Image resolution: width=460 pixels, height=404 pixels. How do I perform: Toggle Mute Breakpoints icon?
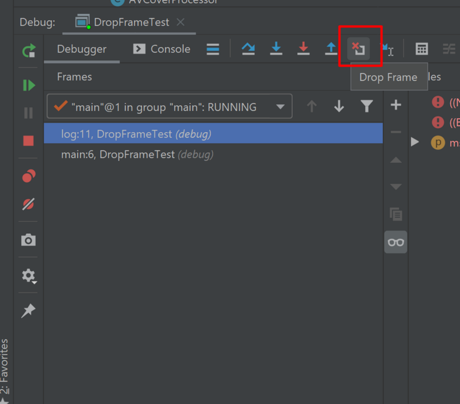pos(28,204)
